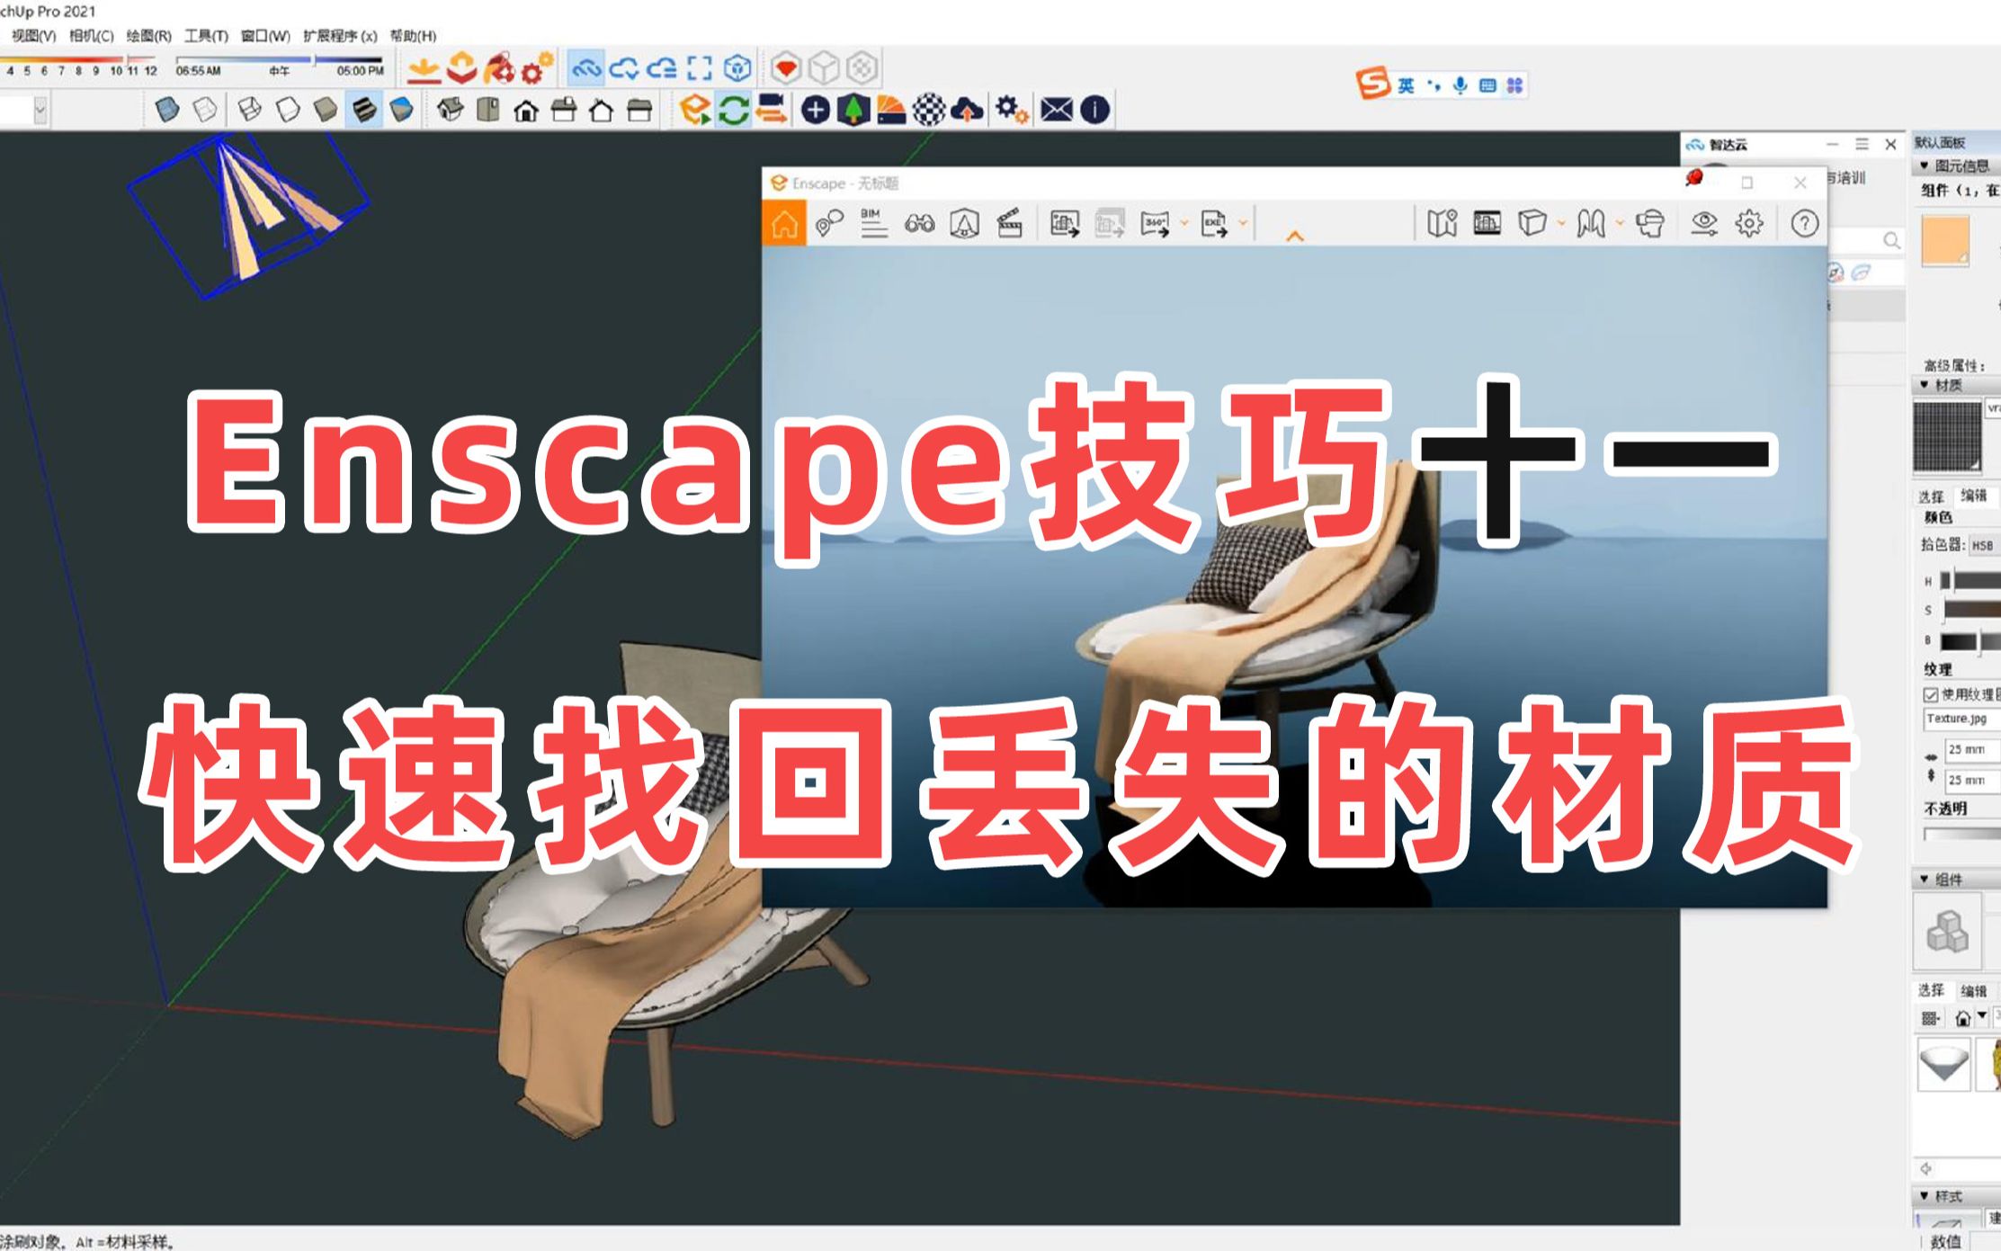Viewport: 2001px width, 1251px height.
Task: Open the 相机(C) camera menu
Action: point(91,36)
